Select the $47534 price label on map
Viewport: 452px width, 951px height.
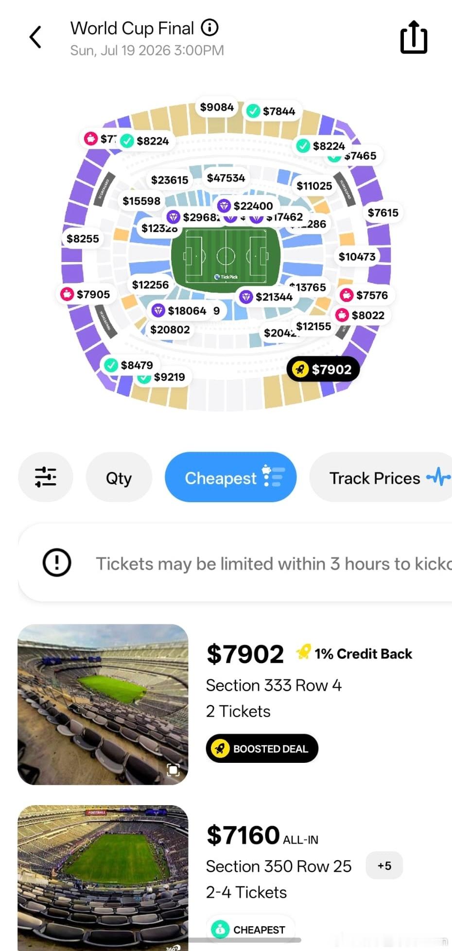[226, 178]
